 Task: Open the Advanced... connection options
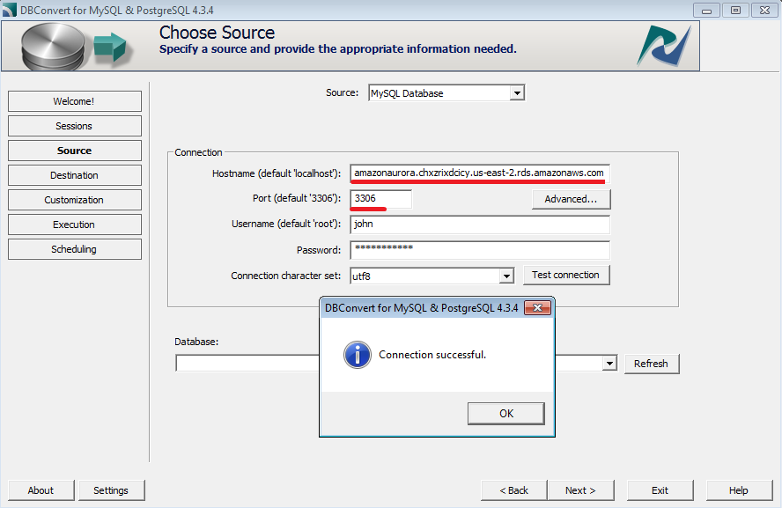[571, 199]
